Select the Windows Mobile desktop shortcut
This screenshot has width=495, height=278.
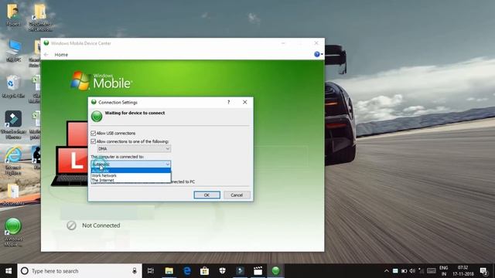tap(13, 232)
